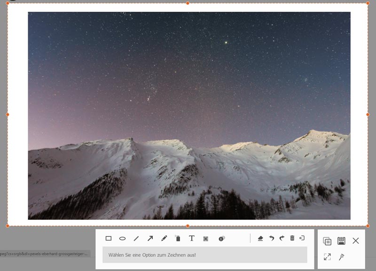This screenshot has width=376, height=271.
Task: Select the Eraser tool
Action: [x=262, y=238]
